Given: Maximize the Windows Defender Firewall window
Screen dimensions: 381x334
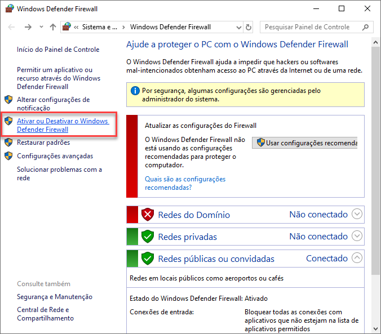Looking at the screenshot, I should tap(342, 9).
